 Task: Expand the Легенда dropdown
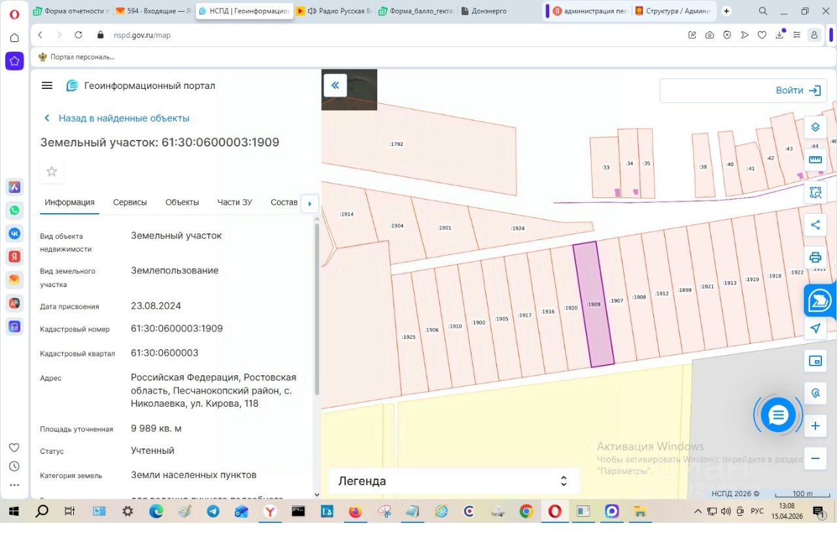(454, 481)
